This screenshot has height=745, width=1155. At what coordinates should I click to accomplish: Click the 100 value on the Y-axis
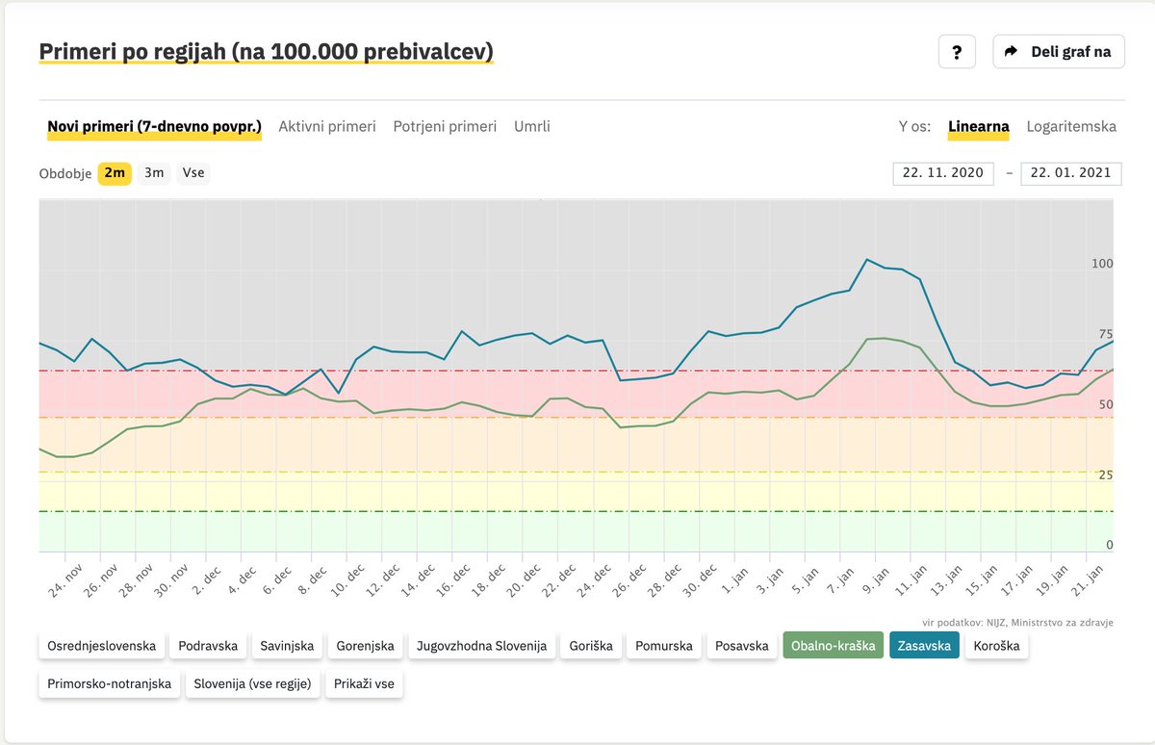pos(1101,264)
